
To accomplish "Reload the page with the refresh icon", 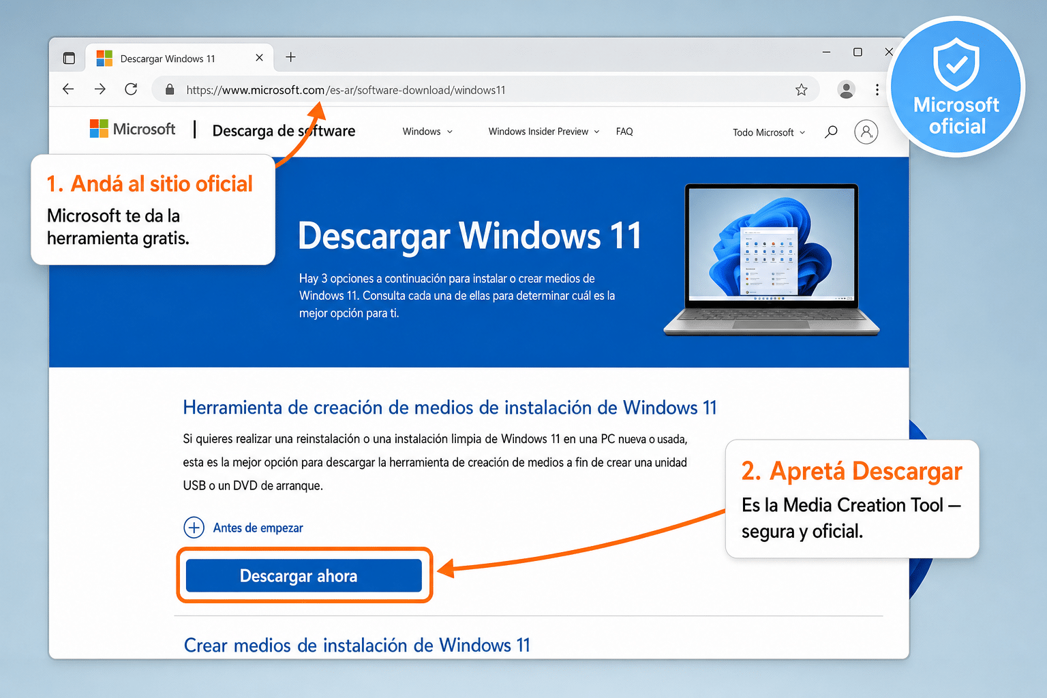I will pyautogui.click(x=131, y=89).
